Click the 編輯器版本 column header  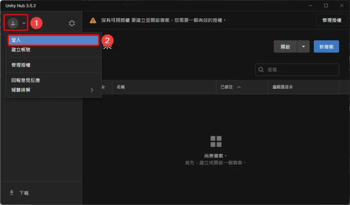point(282,87)
